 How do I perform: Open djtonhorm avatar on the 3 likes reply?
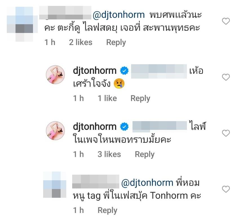click(55, 130)
